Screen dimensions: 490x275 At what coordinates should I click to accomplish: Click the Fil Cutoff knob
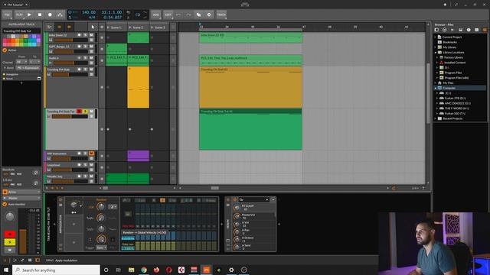click(x=237, y=207)
